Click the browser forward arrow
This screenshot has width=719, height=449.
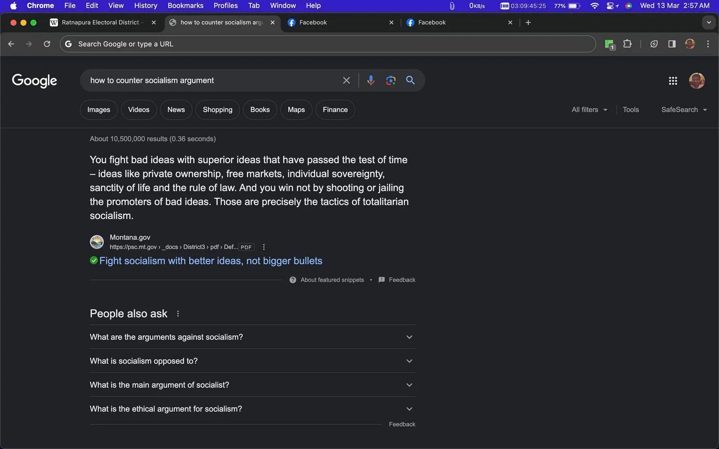29,44
